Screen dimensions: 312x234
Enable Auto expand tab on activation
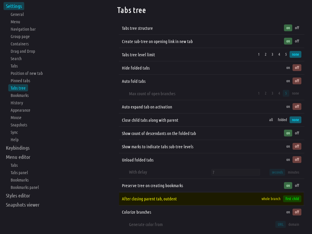point(288,107)
